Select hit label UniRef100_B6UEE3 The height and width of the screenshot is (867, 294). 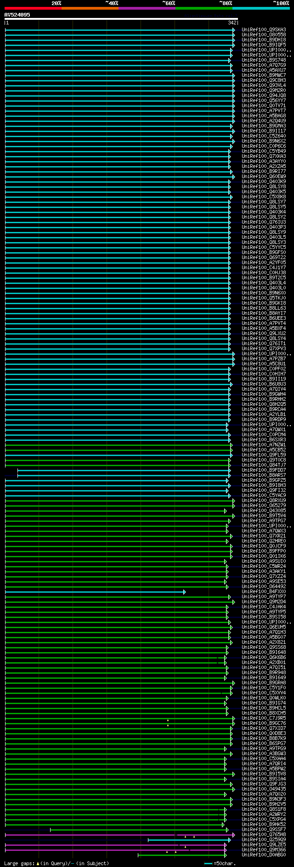(264, 318)
